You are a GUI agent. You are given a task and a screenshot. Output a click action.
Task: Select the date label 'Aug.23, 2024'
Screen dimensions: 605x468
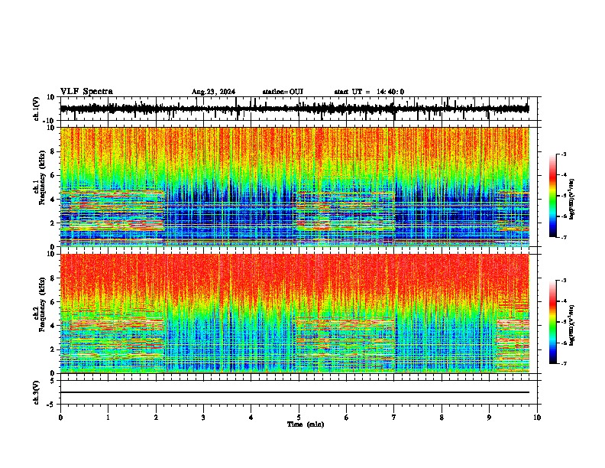pos(213,92)
